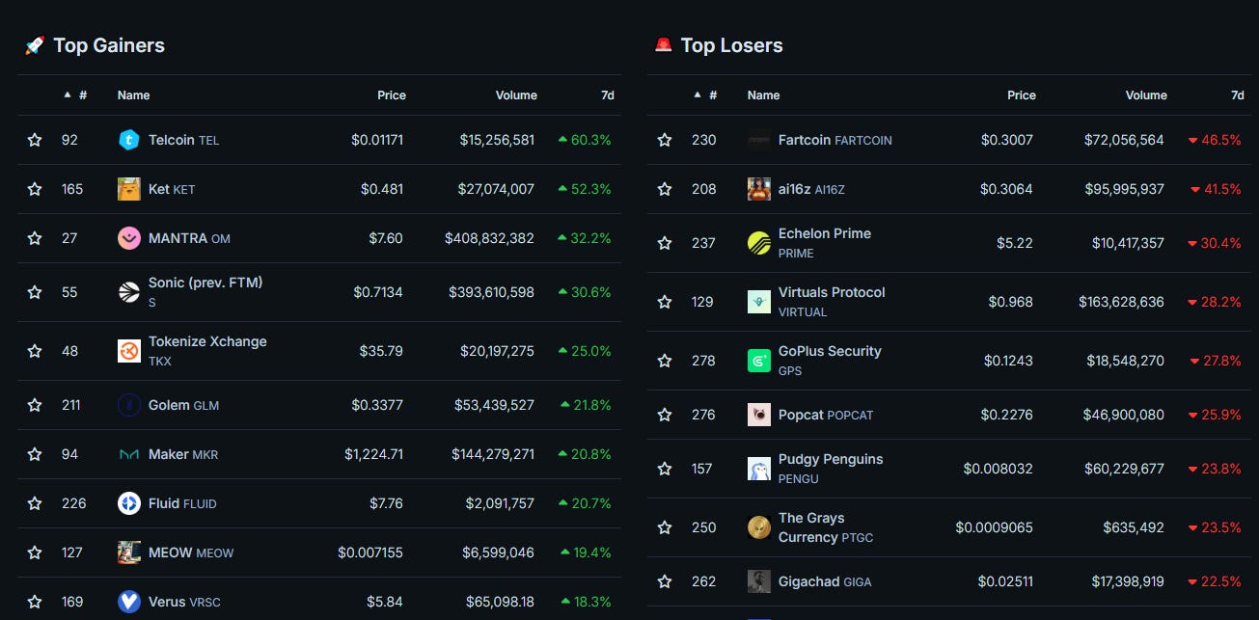Click the Fluid coin logo
Screen dimensions: 1259x620
[129, 503]
